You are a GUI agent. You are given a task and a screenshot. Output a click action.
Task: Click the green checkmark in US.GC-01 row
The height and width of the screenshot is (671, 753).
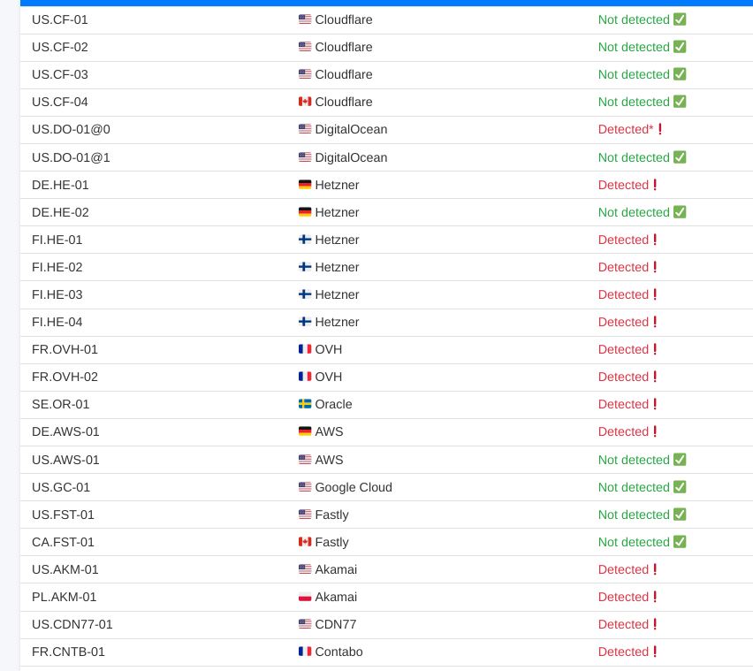point(680,487)
